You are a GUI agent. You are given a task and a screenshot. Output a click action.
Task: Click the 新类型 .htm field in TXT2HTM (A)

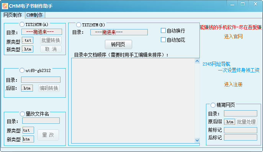point(28,49)
